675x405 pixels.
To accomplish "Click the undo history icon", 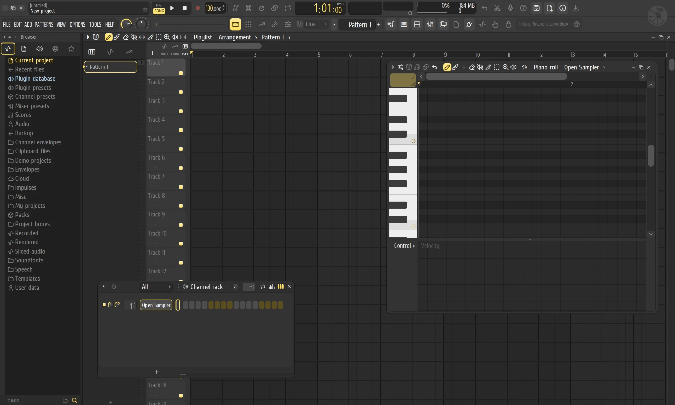I will pyautogui.click(x=484, y=8).
